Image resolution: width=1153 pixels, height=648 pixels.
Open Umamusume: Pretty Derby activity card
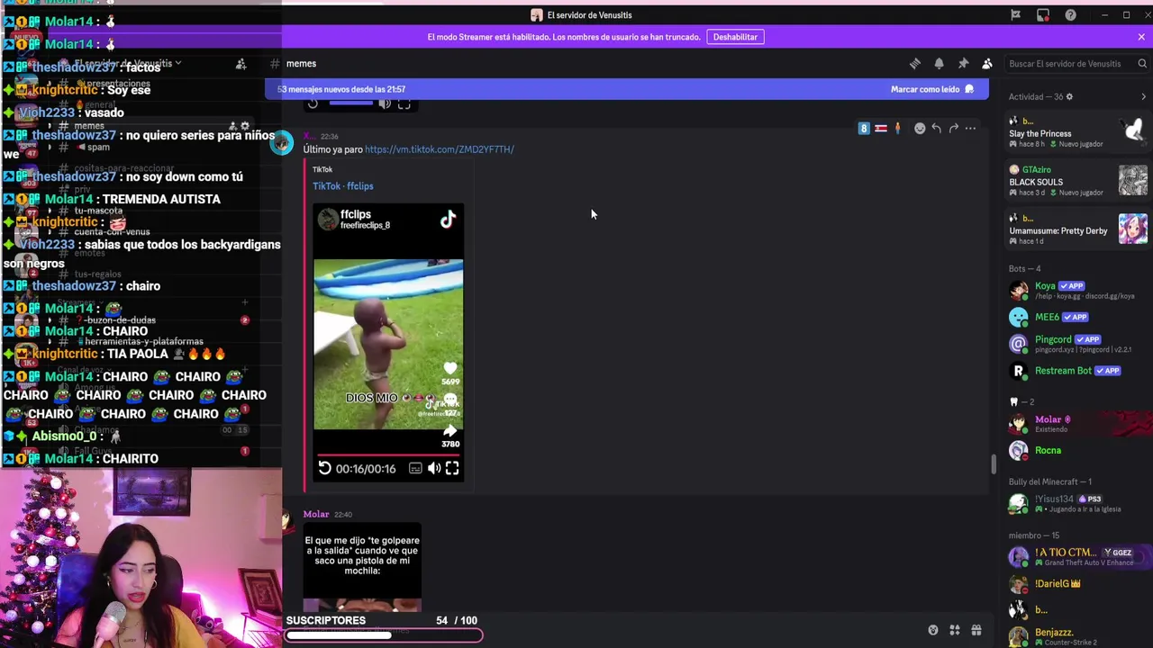point(1077,229)
